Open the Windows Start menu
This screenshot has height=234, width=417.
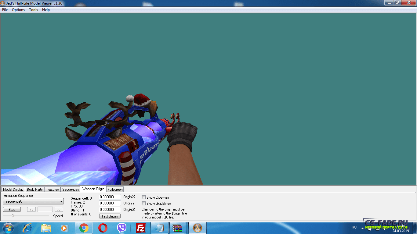(8, 228)
